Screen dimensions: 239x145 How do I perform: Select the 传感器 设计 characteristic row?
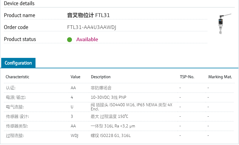17,117
